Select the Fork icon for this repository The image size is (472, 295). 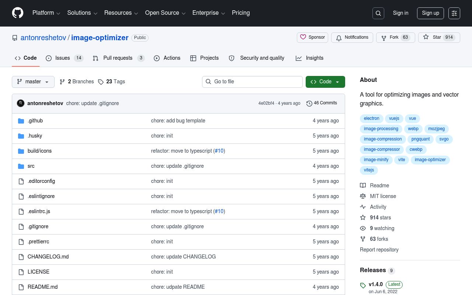pos(384,38)
